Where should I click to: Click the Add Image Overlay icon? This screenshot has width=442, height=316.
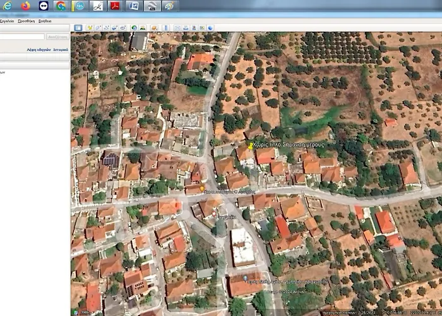(x=115, y=28)
